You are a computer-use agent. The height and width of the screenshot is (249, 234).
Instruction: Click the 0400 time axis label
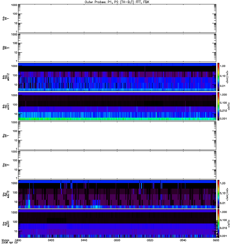(x=18, y=240)
